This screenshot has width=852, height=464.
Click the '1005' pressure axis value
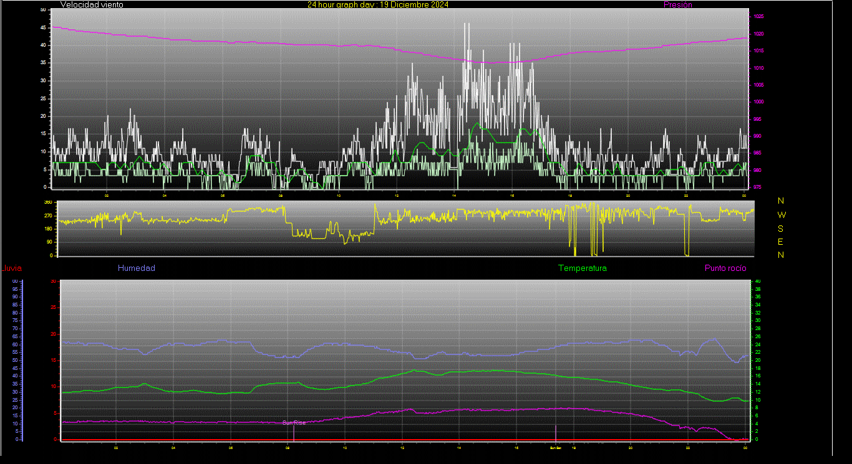pos(758,85)
